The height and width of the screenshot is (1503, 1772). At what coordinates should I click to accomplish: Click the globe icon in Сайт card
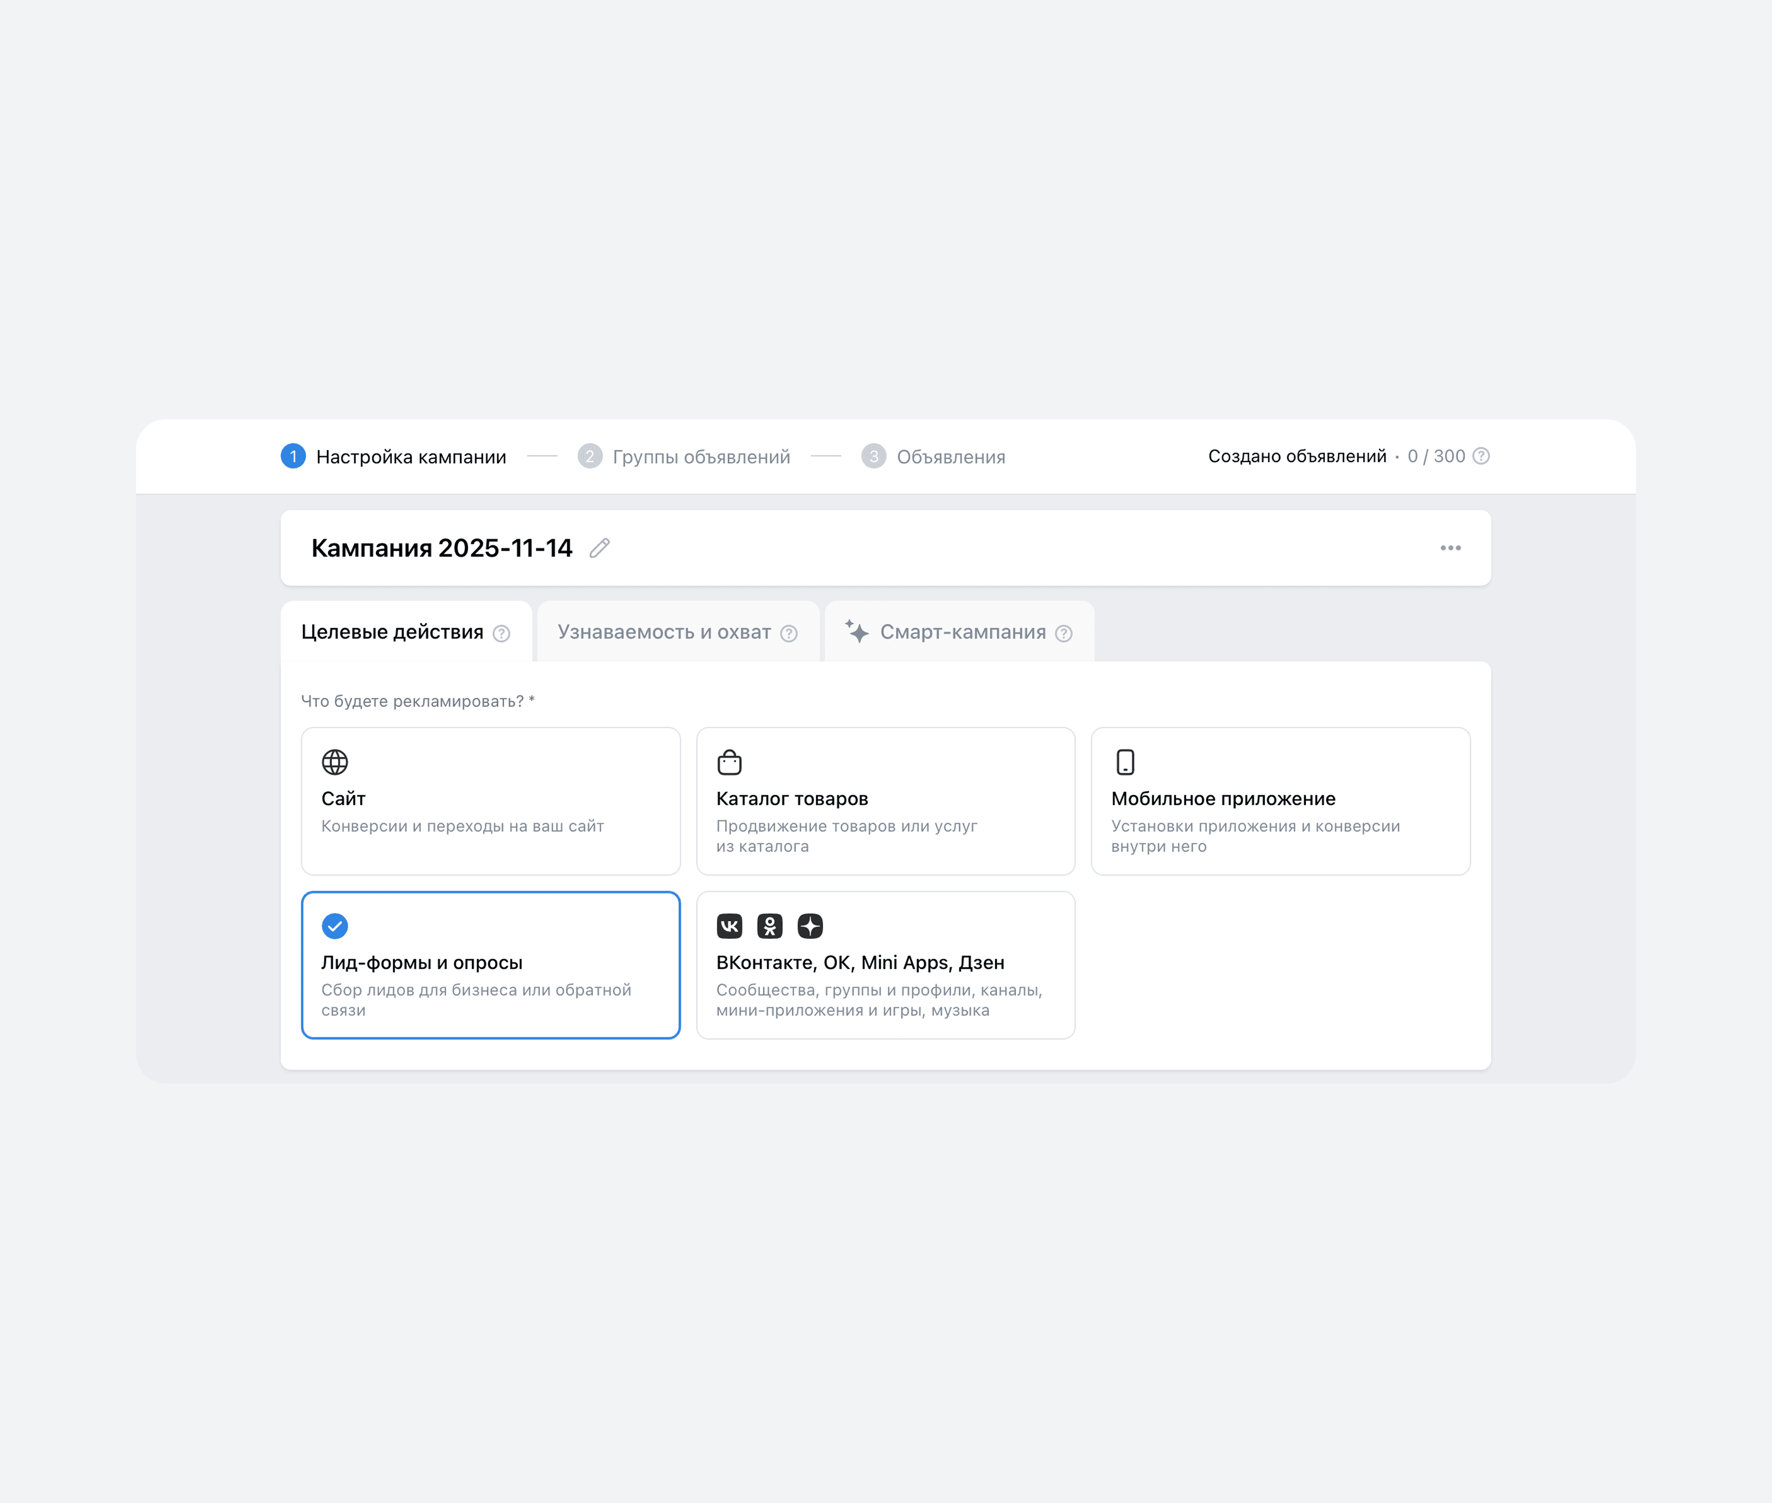335,762
